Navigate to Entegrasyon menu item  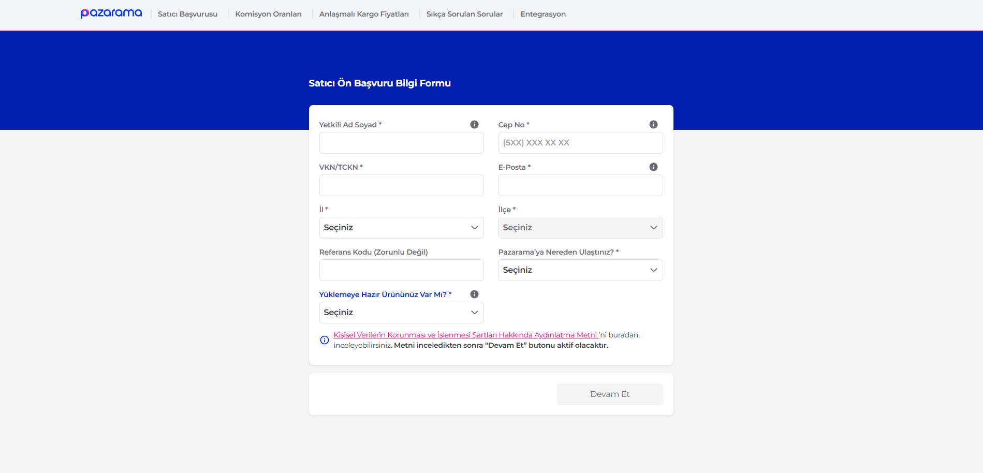pos(543,14)
